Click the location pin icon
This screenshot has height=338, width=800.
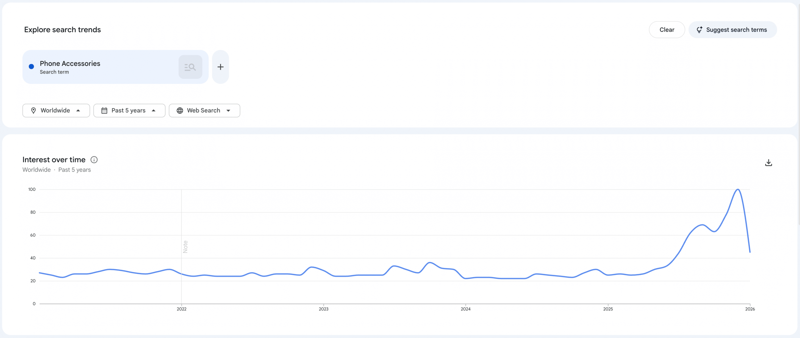[x=34, y=111]
